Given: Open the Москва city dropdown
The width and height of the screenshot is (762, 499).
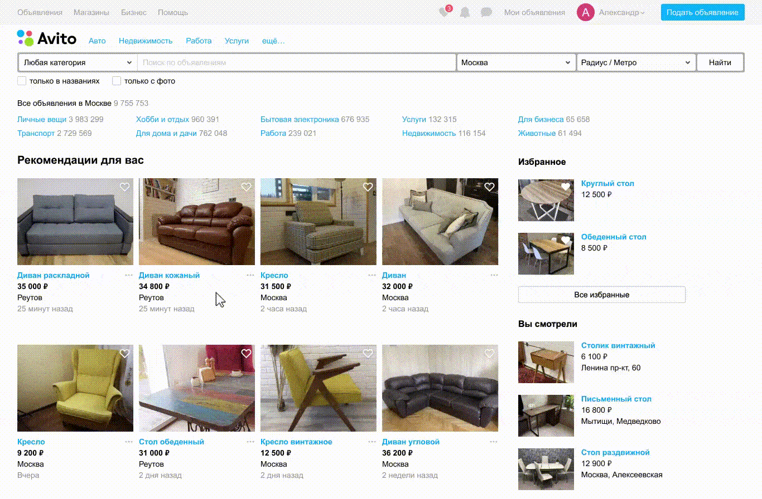Looking at the screenshot, I should (516, 62).
